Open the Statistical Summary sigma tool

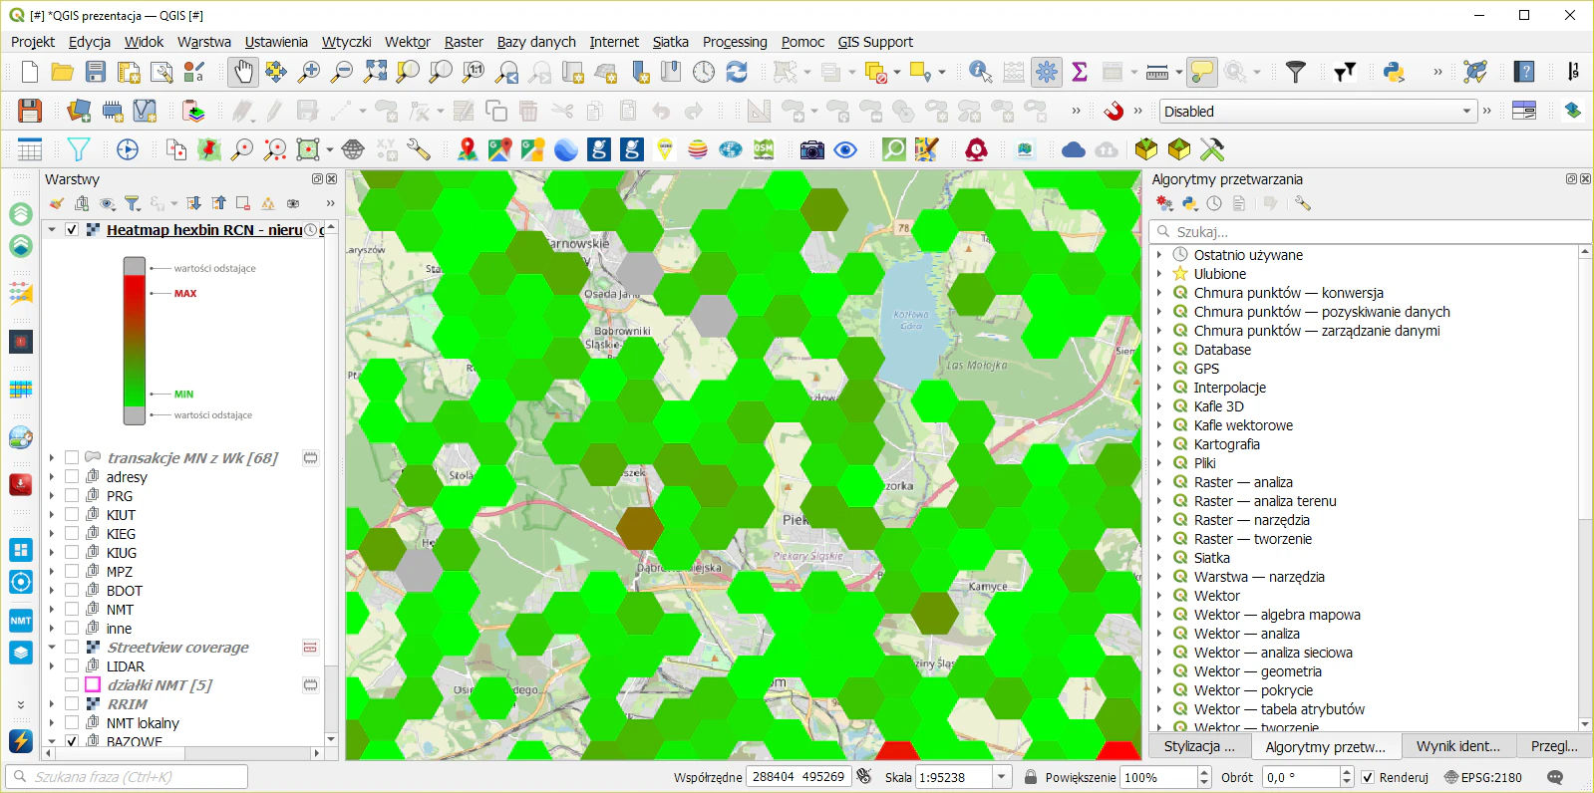1079,72
